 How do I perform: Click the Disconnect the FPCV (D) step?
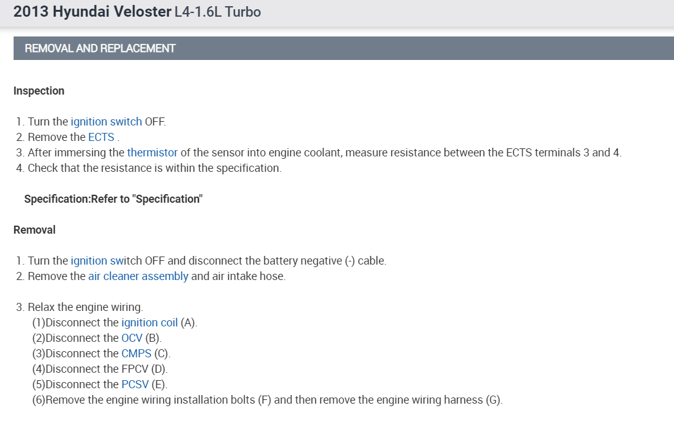pyautogui.click(x=100, y=369)
